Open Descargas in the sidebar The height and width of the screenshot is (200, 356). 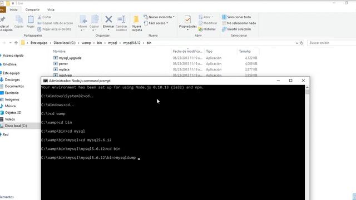tap(12, 80)
